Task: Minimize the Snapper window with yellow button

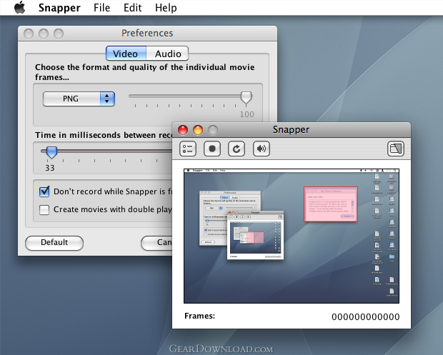Action: (x=198, y=130)
